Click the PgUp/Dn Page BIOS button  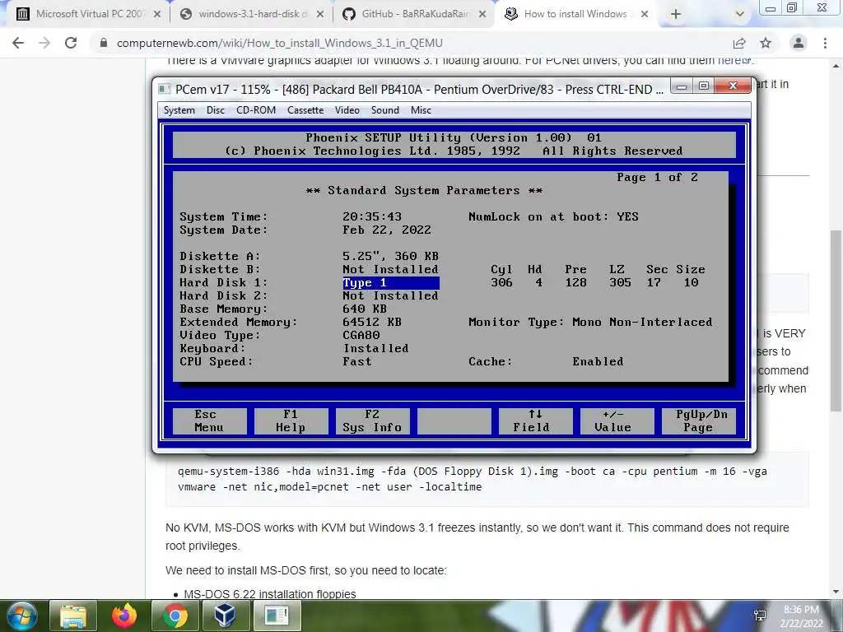698,421
